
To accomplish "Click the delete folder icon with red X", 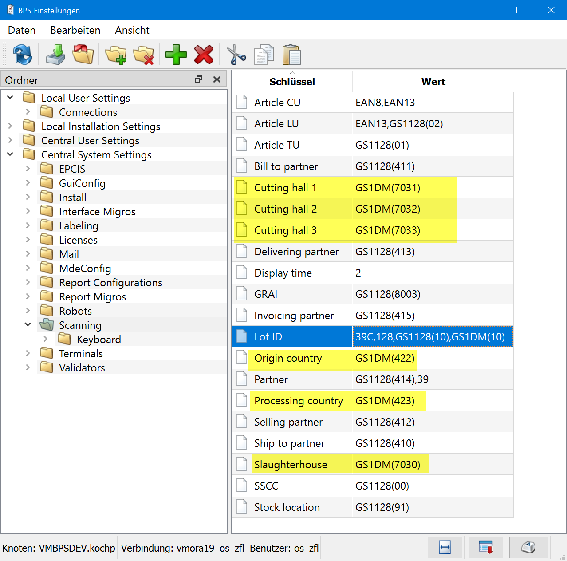I will tap(144, 55).
